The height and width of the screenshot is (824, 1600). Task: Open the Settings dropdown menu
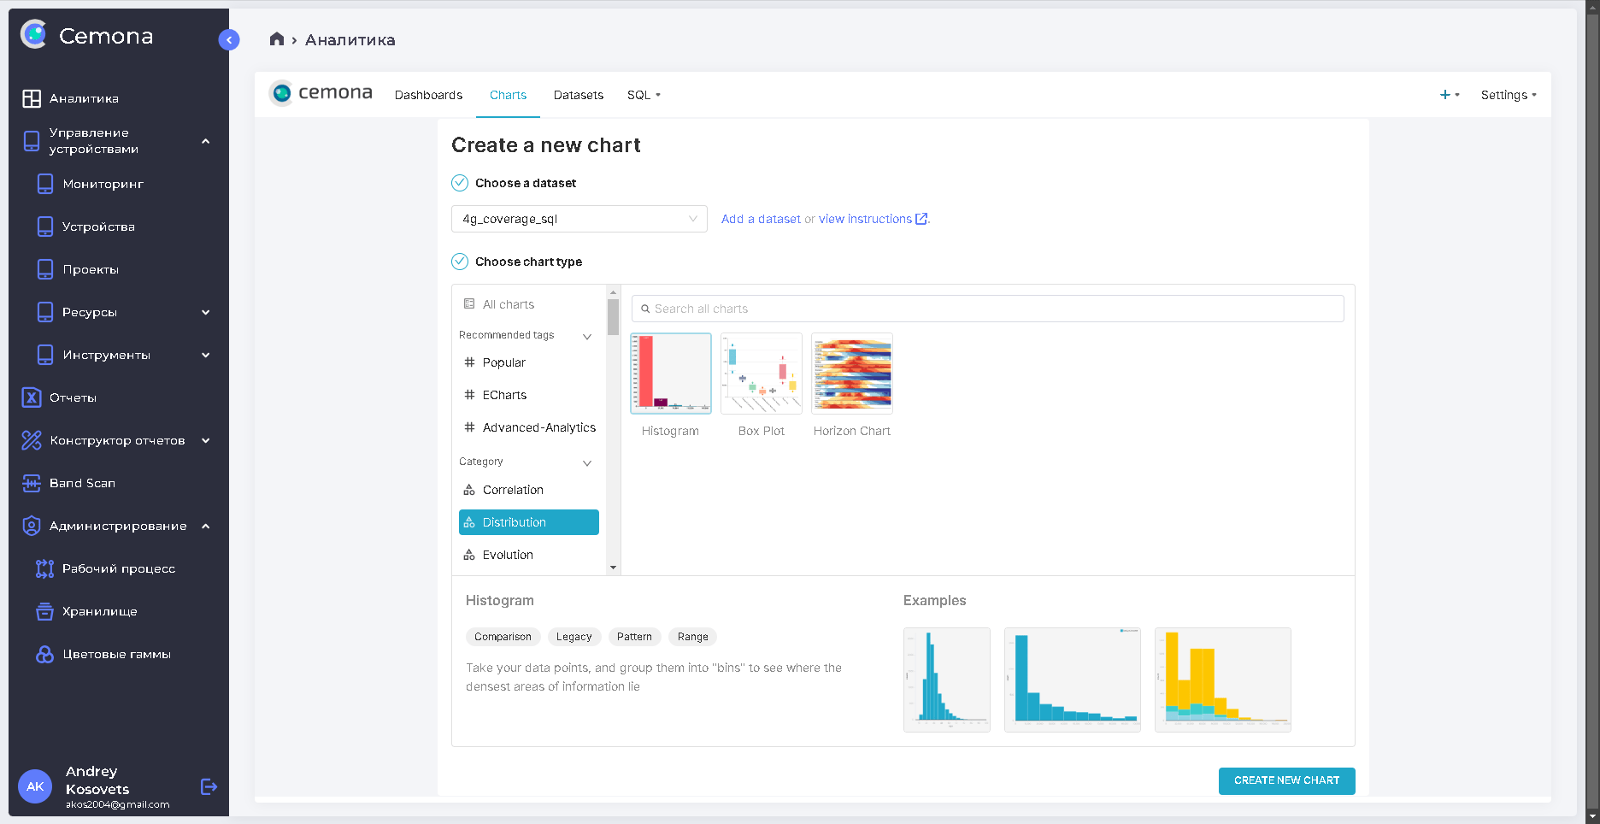coord(1508,95)
